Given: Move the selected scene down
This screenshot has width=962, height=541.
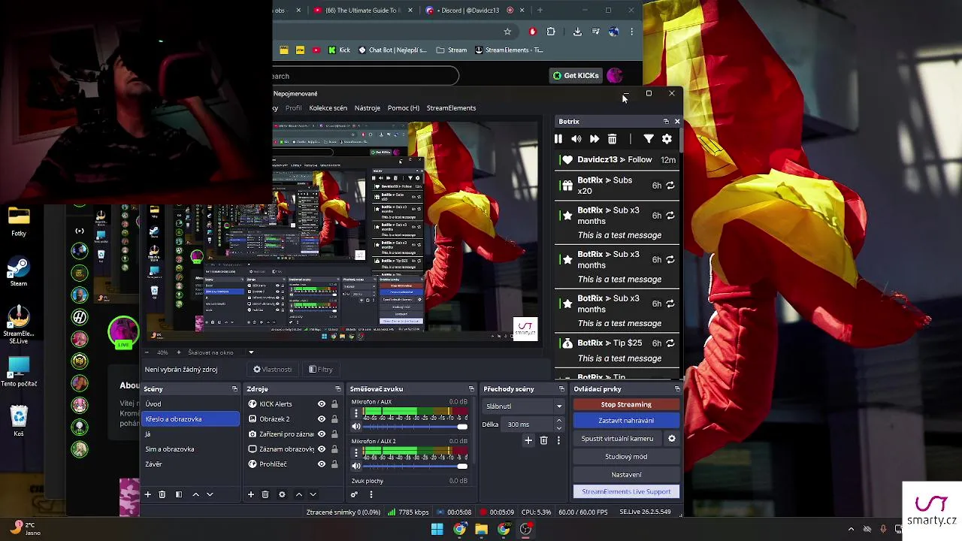Looking at the screenshot, I should [210, 494].
